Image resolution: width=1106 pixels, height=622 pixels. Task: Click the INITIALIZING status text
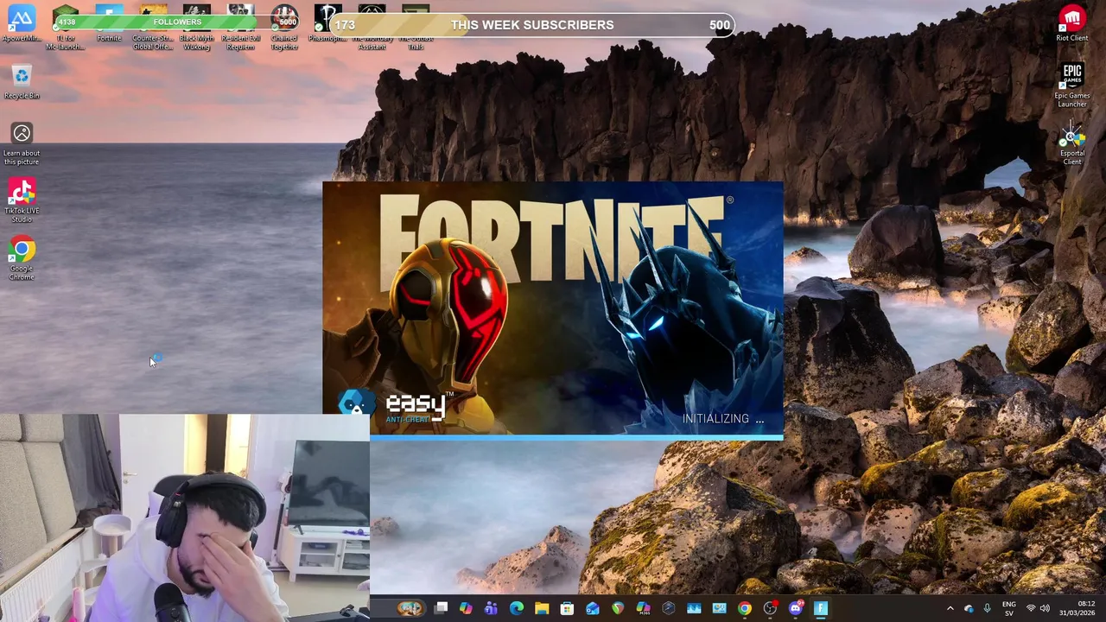tap(723, 419)
